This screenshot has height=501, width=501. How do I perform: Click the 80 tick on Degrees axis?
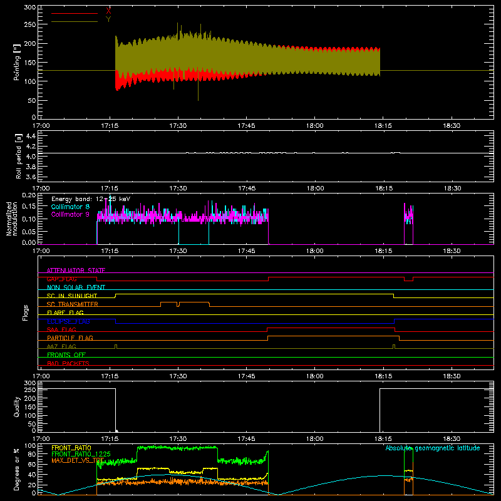coord(33,455)
